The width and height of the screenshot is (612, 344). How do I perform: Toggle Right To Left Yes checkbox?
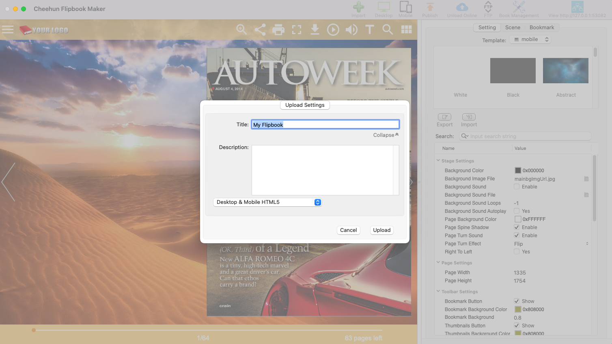coord(517,251)
